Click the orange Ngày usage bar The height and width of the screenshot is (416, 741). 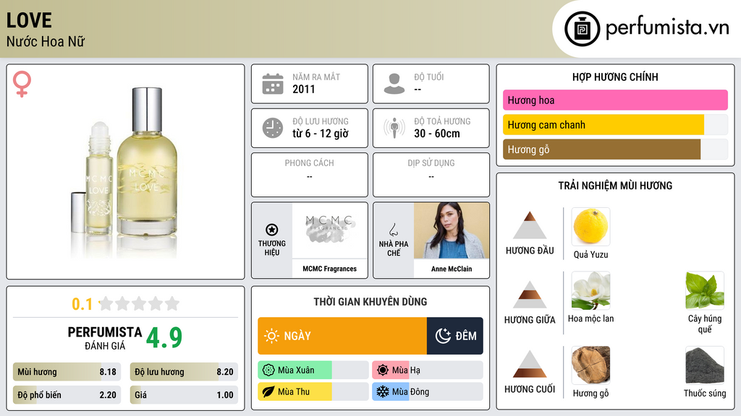(342, 336)
